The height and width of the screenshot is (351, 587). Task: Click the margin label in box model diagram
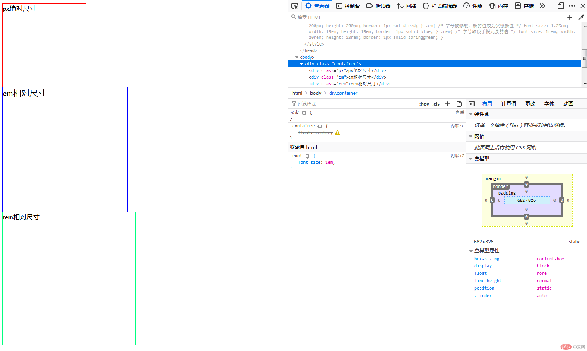(493, 179)
